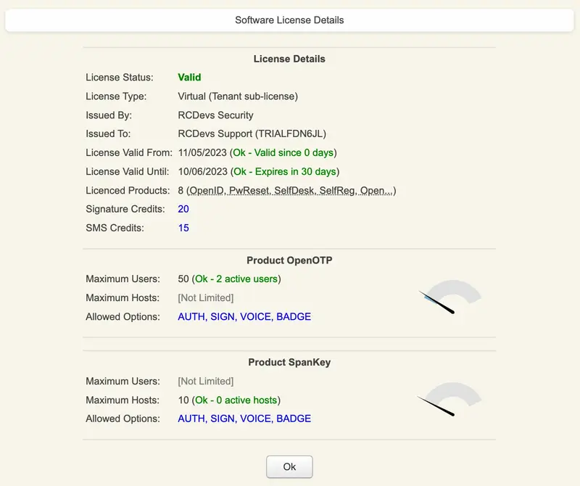The width and height of the screenshot is (580, 486).
Task: Click the SpanKey hosts usage gauge
Action: tap(449, 399)
